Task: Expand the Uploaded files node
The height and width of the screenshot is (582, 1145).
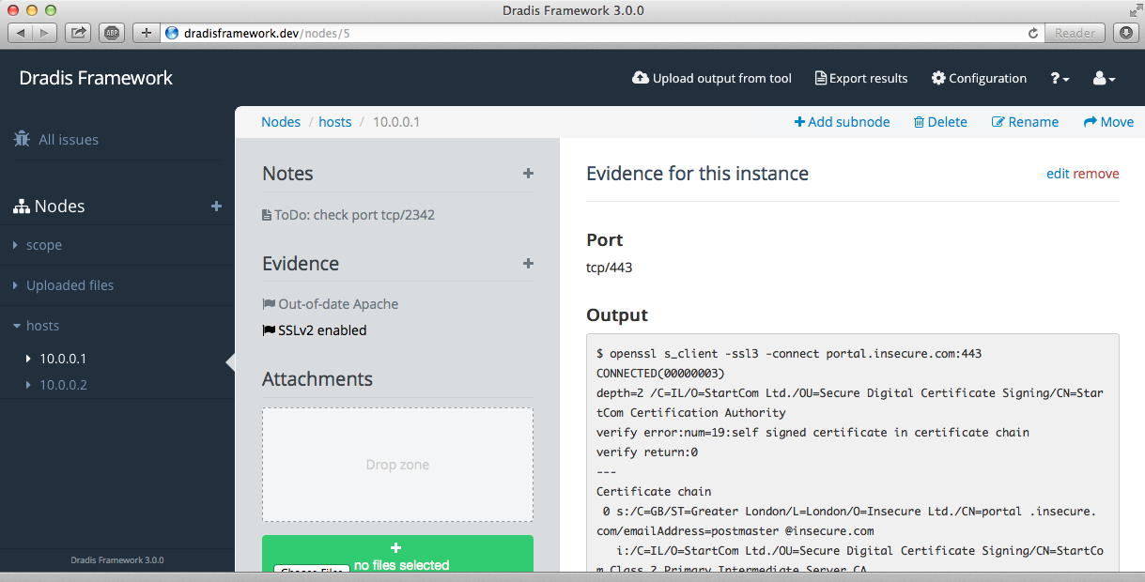Action: (x=16, y=285)
